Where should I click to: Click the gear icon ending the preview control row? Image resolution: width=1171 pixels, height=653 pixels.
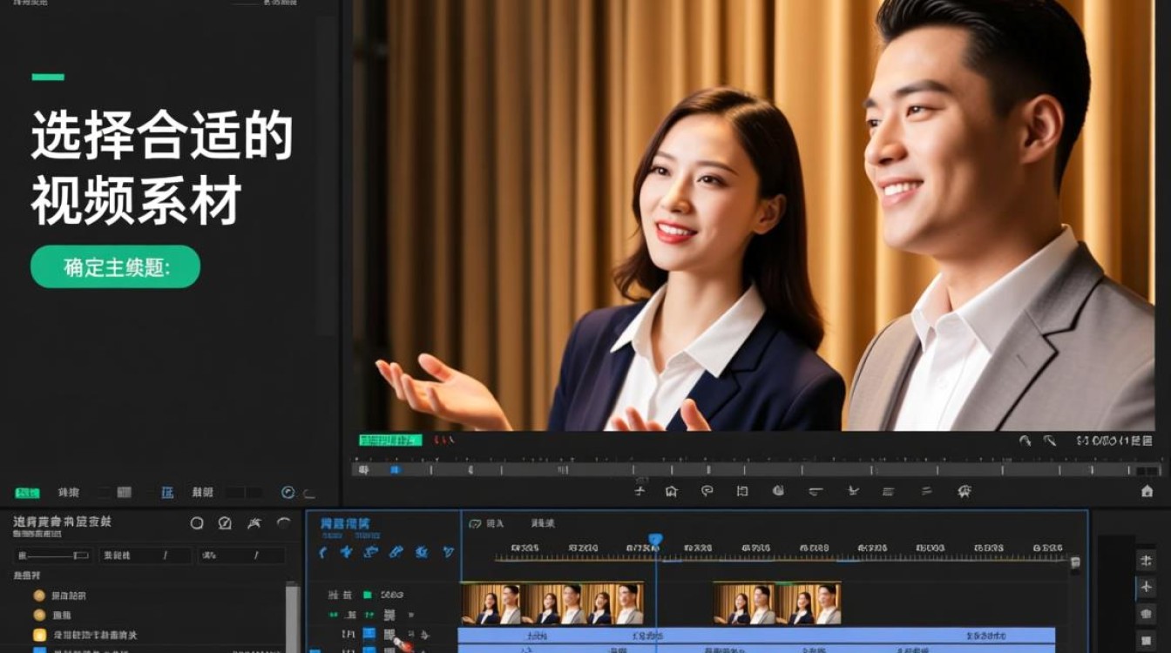pos(965,491)
